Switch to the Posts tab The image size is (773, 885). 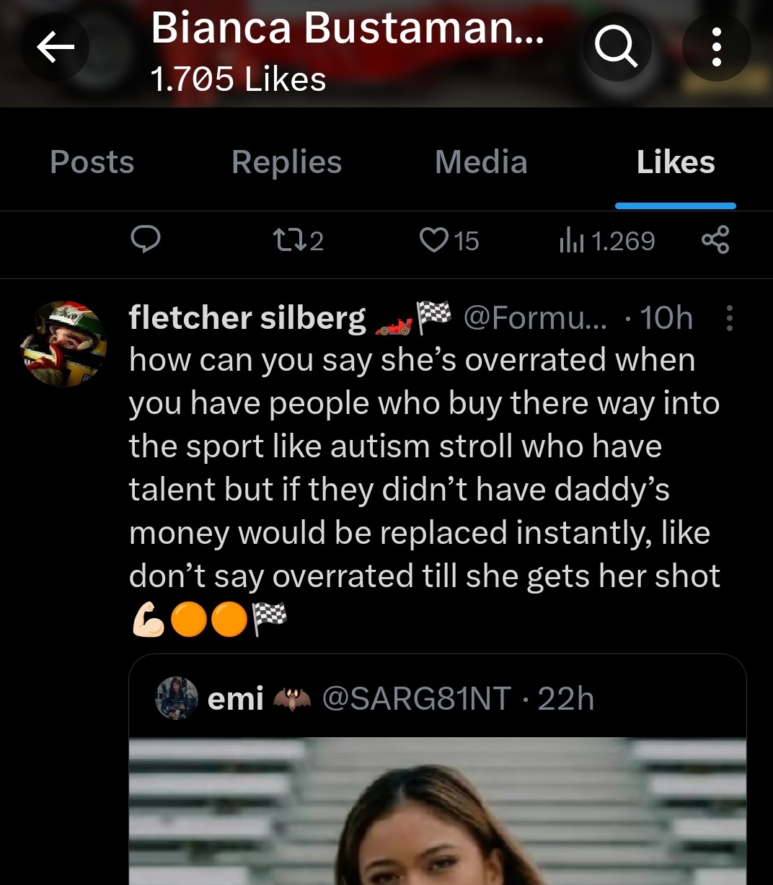[92, 162]
